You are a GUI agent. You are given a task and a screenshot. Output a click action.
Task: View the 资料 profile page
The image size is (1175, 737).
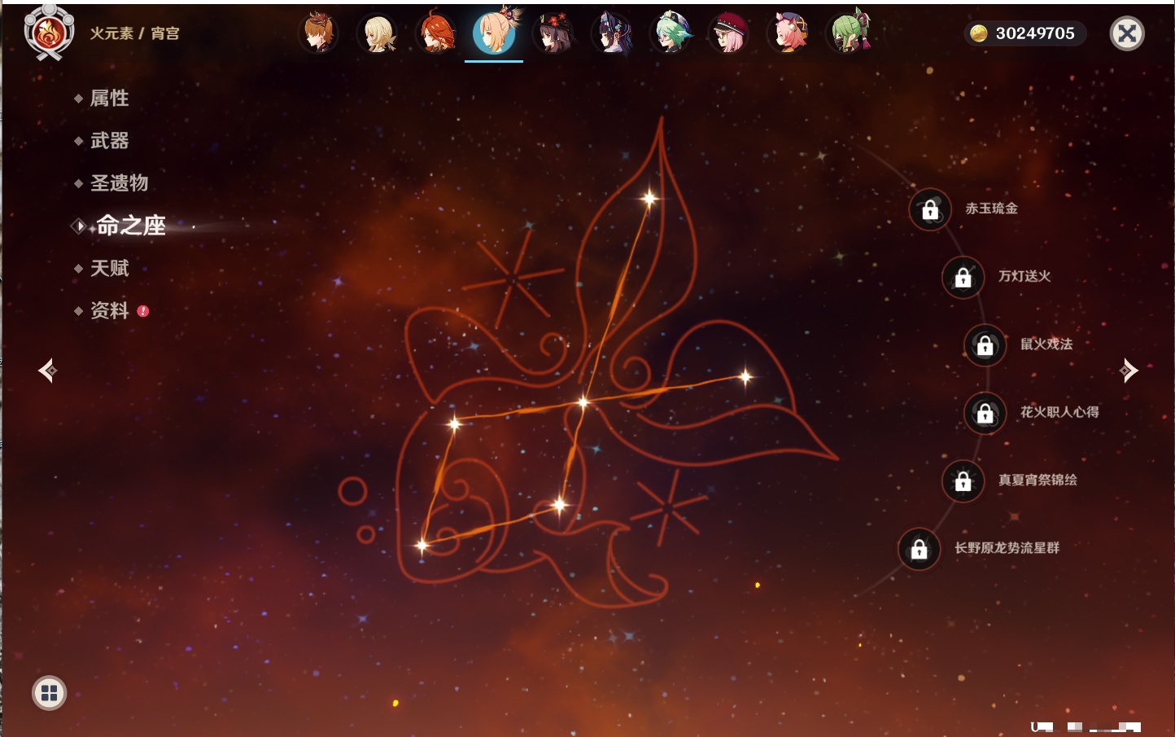109,310
